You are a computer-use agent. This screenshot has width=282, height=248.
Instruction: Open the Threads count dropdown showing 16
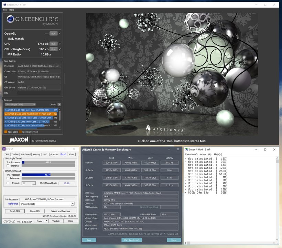coord(29,183)
